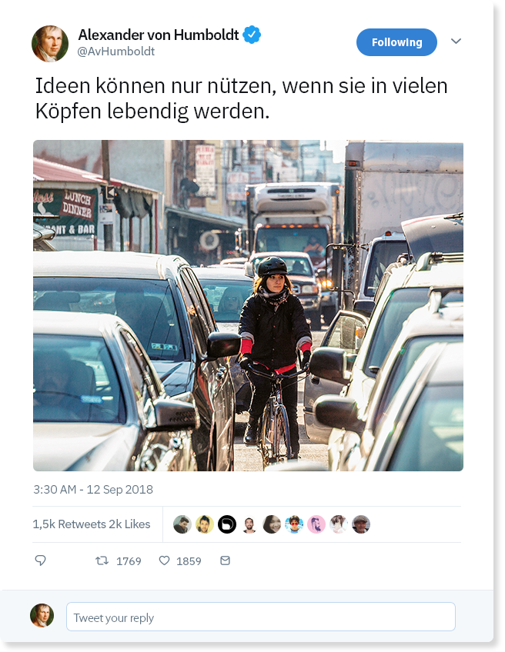
Task: Enlarge the cyclist traffic photo
Action: click(248, 305)
